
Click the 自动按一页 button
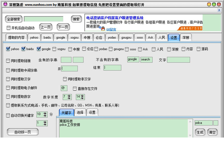point(23,132)
